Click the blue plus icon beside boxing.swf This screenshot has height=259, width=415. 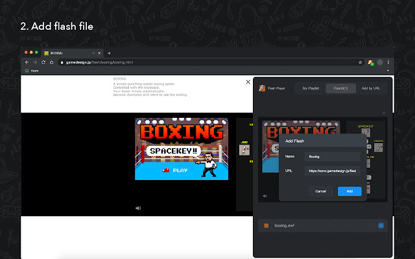coord(381,225)
